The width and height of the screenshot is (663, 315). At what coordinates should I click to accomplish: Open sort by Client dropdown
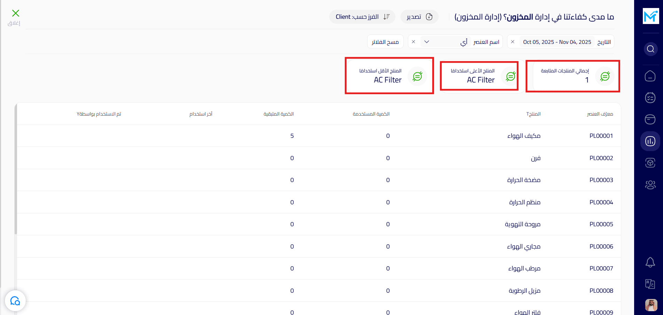point(362,17)
